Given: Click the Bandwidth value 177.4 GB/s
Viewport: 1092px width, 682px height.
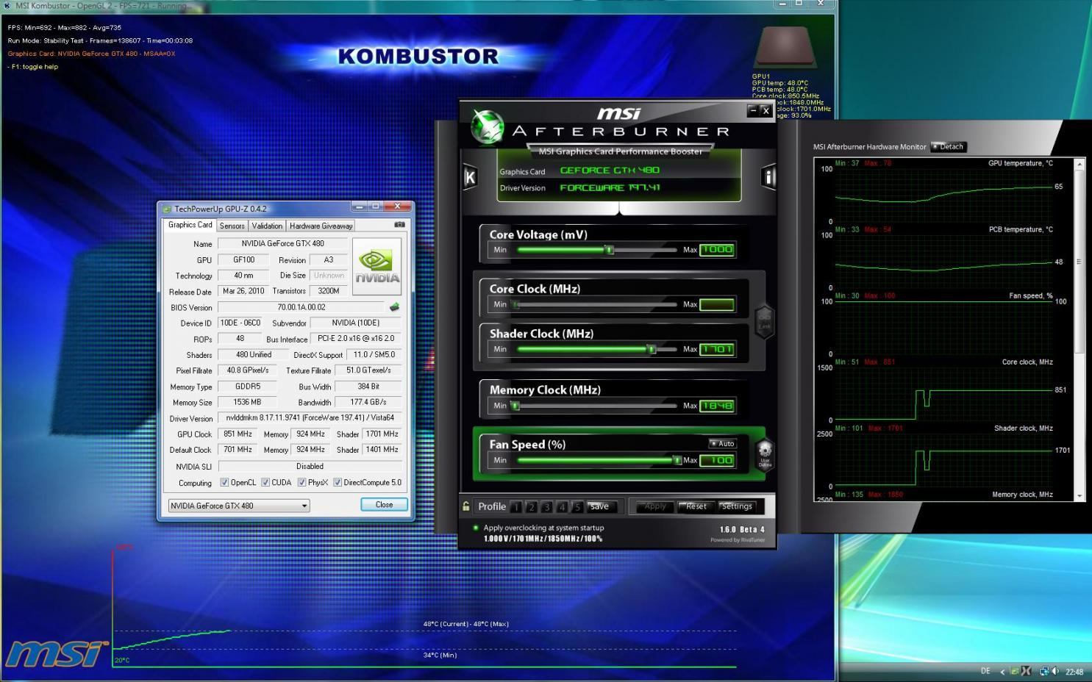Looking at the screenshot, I should click(x=368, y=402).
